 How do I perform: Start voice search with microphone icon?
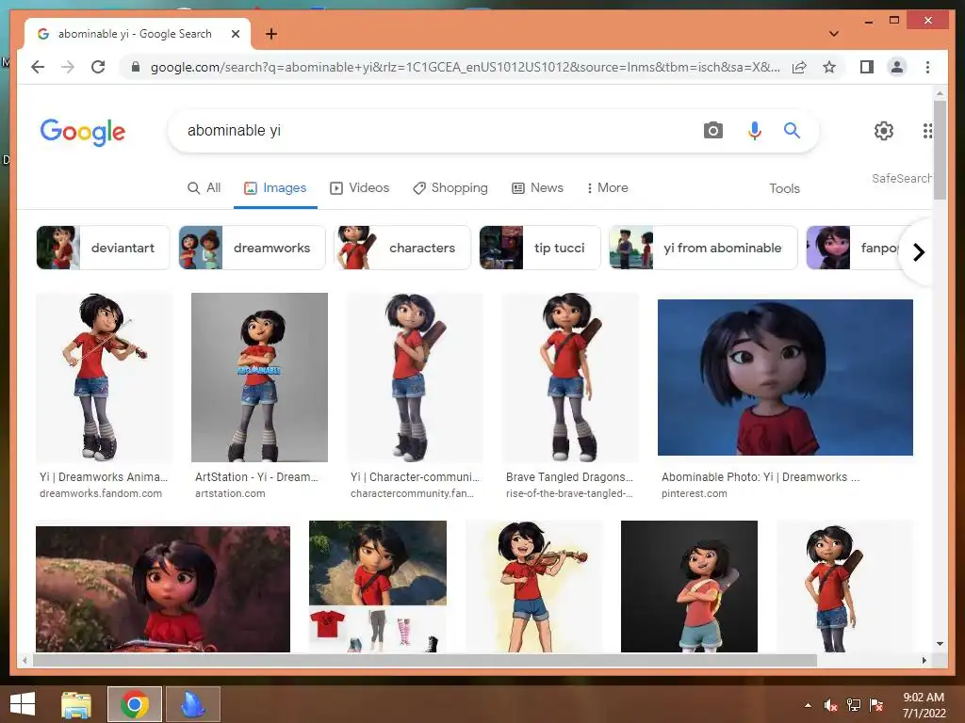(x=755, y=130)
